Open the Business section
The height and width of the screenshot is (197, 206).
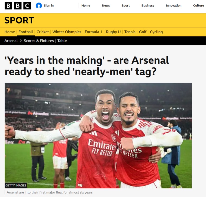148,5
